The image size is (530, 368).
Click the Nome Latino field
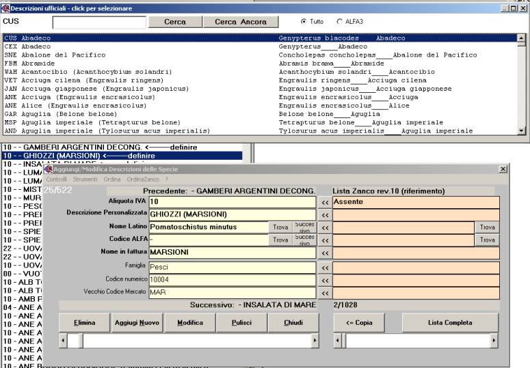point(209,227)
